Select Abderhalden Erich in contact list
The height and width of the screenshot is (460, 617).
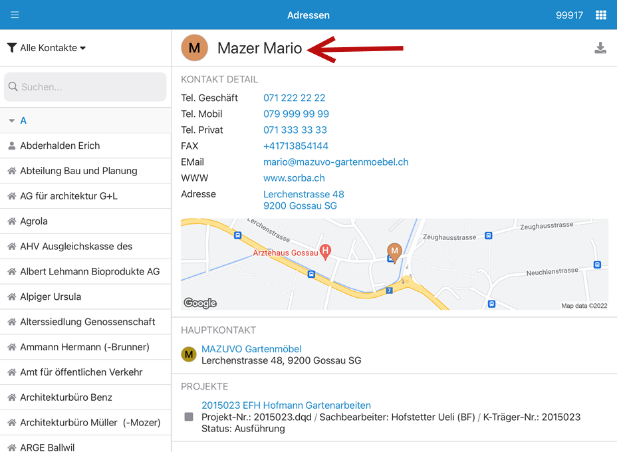coord(60,146)
